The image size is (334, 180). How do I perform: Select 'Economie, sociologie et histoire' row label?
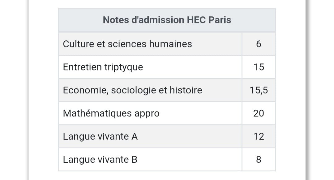click(x=132, y=90)
